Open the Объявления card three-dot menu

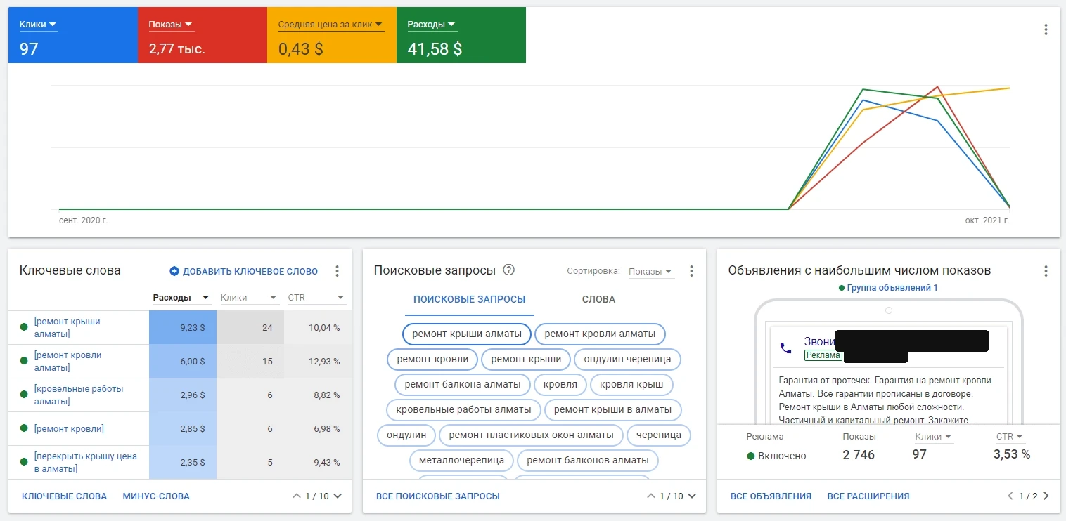[x=1046, y=271]
